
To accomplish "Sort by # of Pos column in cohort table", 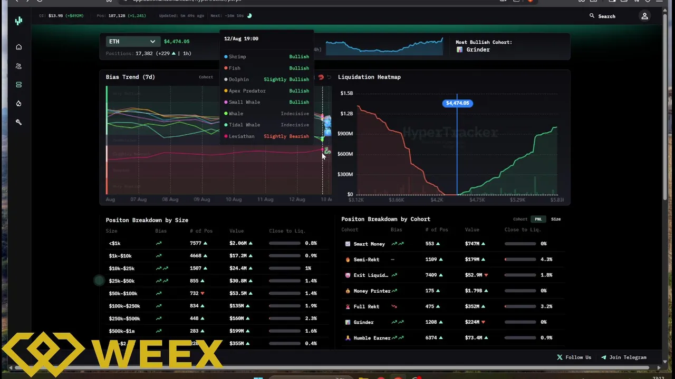I will 437,230.
